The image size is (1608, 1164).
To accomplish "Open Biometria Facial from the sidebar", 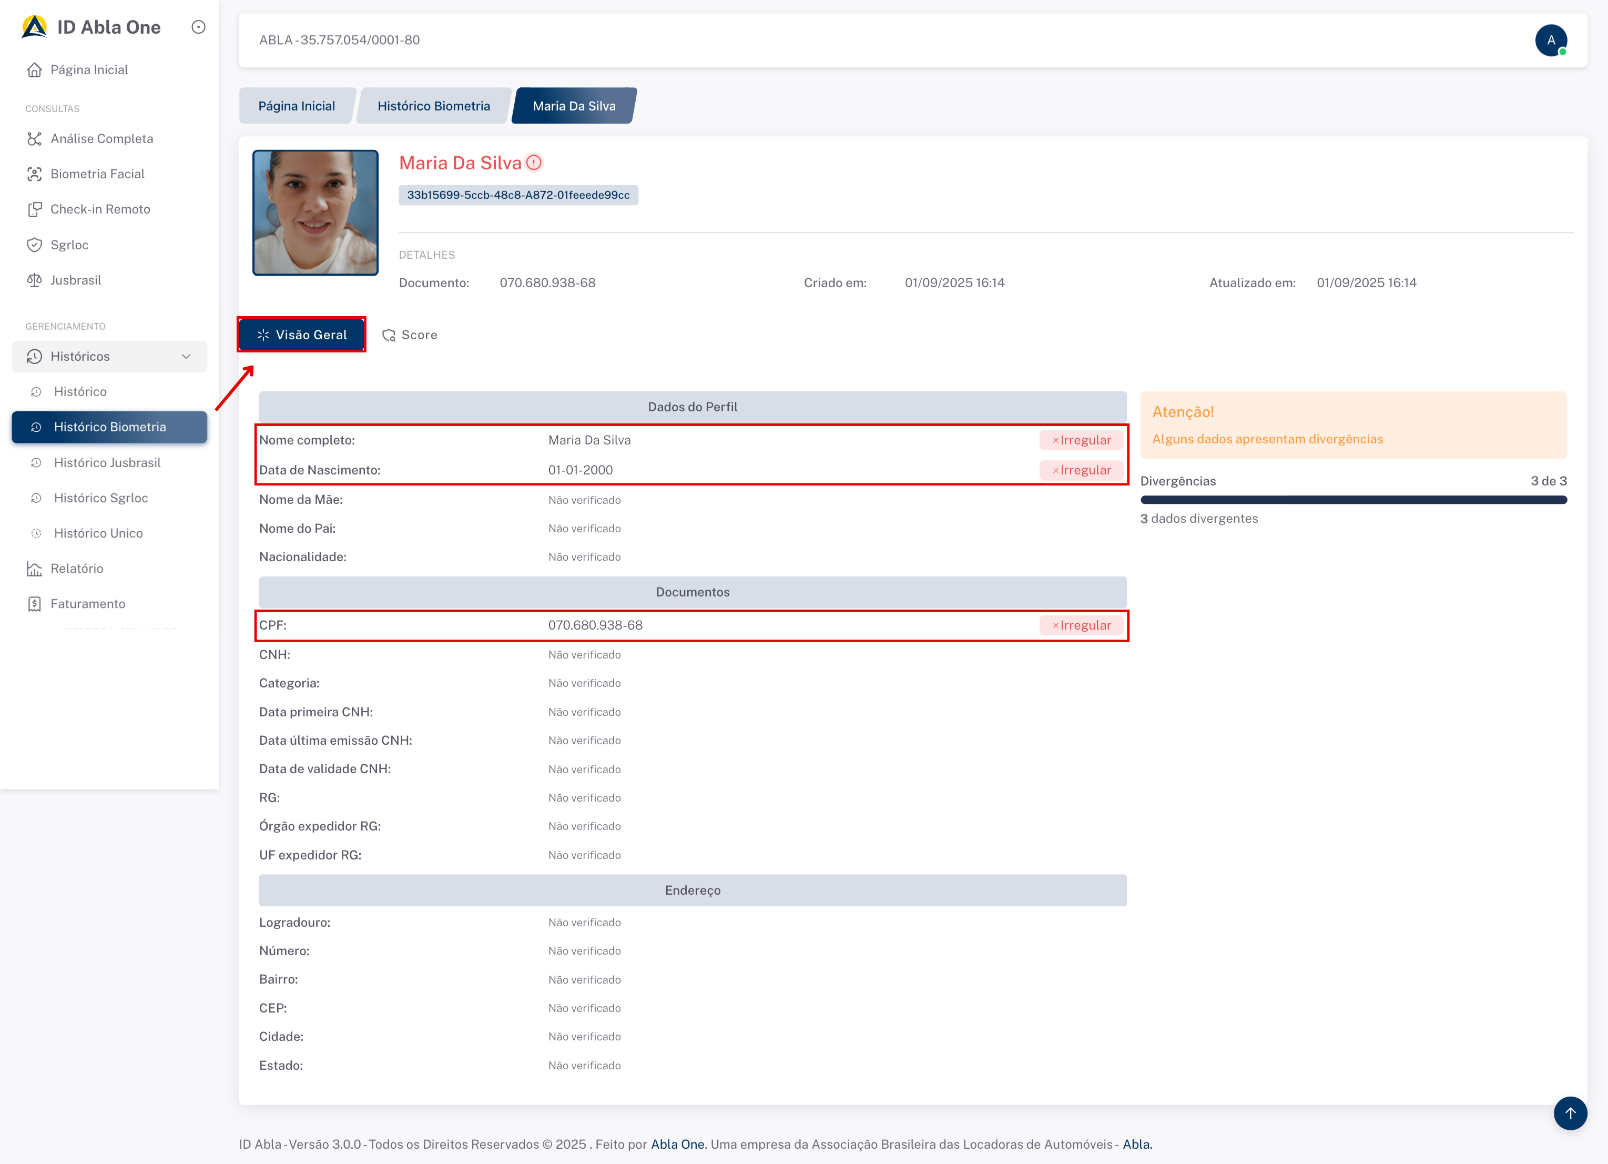I will coord(97,174).
